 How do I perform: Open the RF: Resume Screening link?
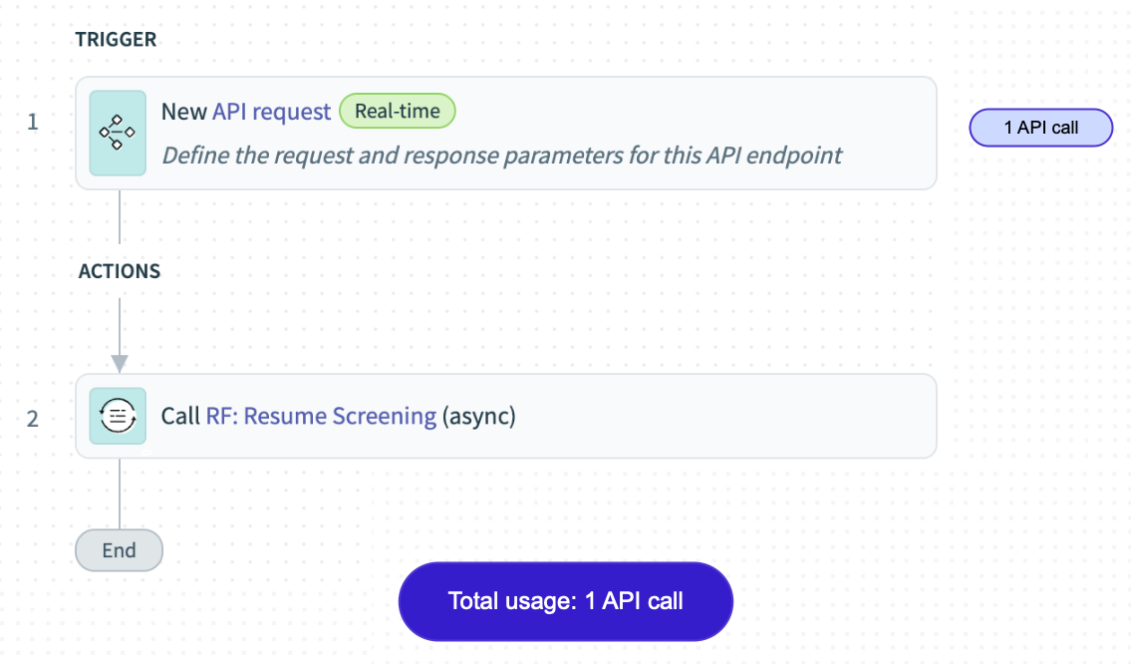coord(319,416)
